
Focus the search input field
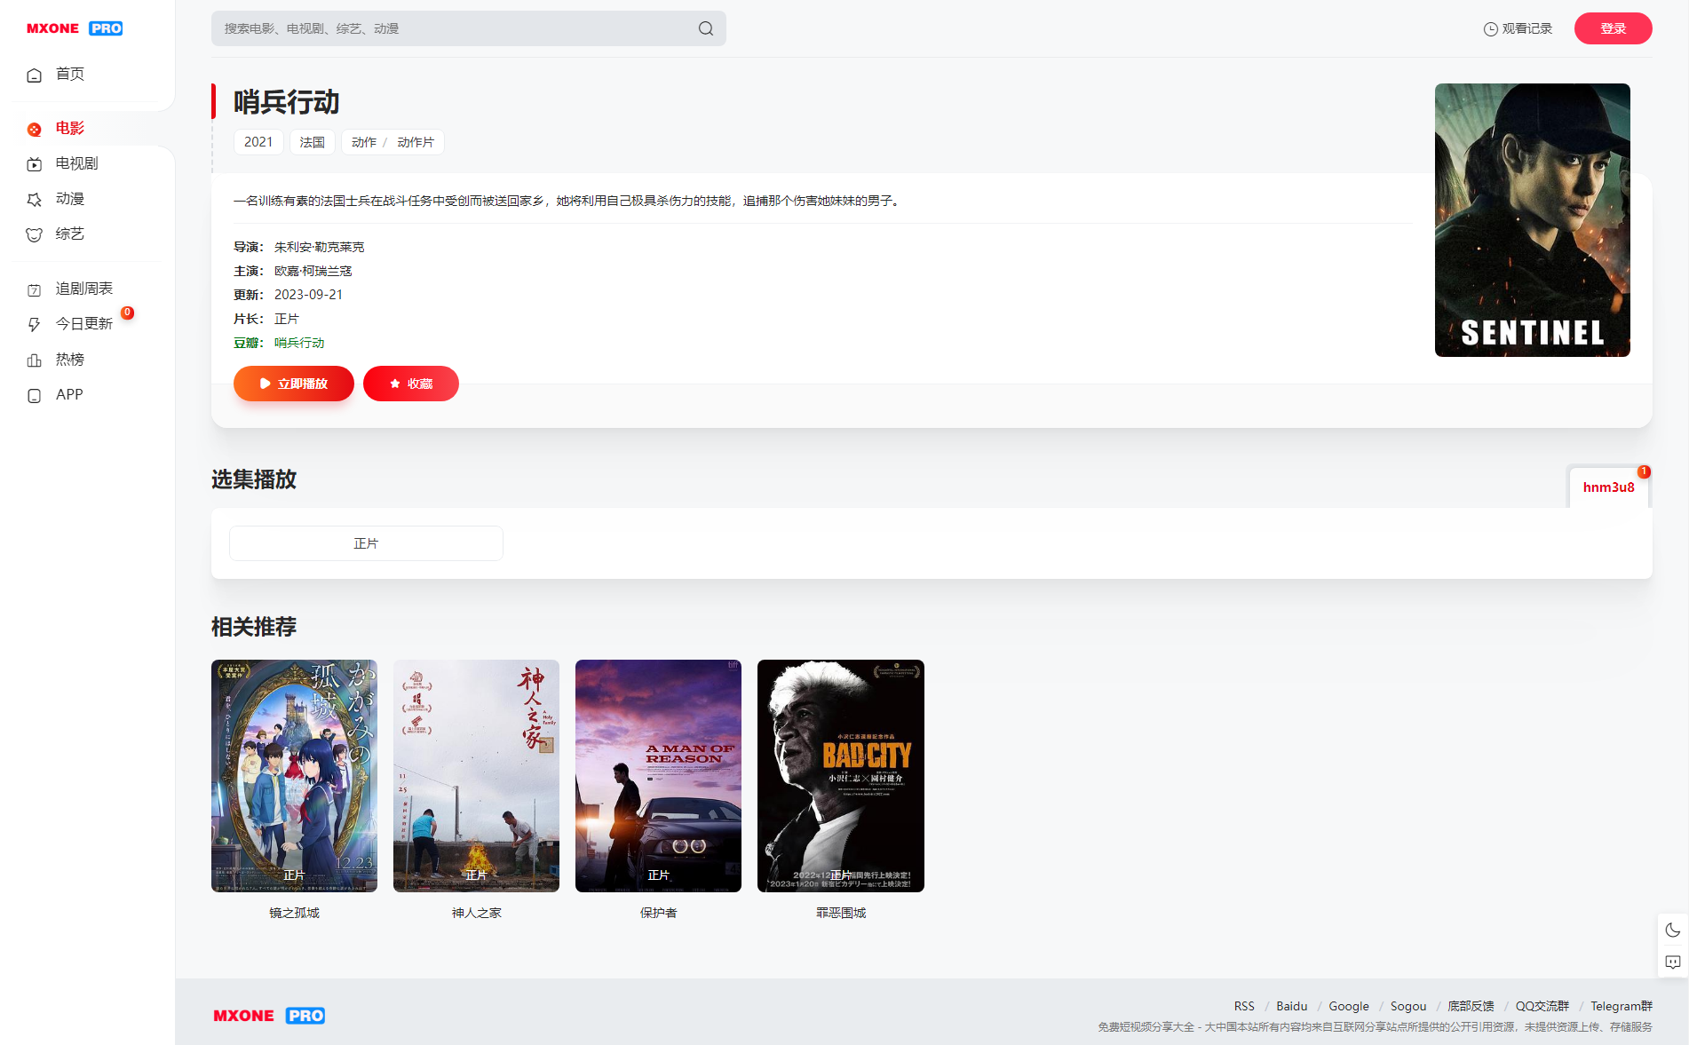(x=453, y=28)
